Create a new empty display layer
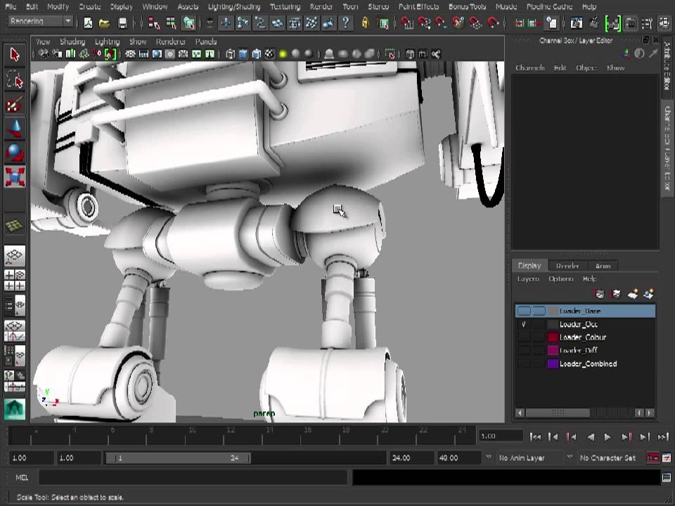The image size is (675, 506). click(633, 294)
